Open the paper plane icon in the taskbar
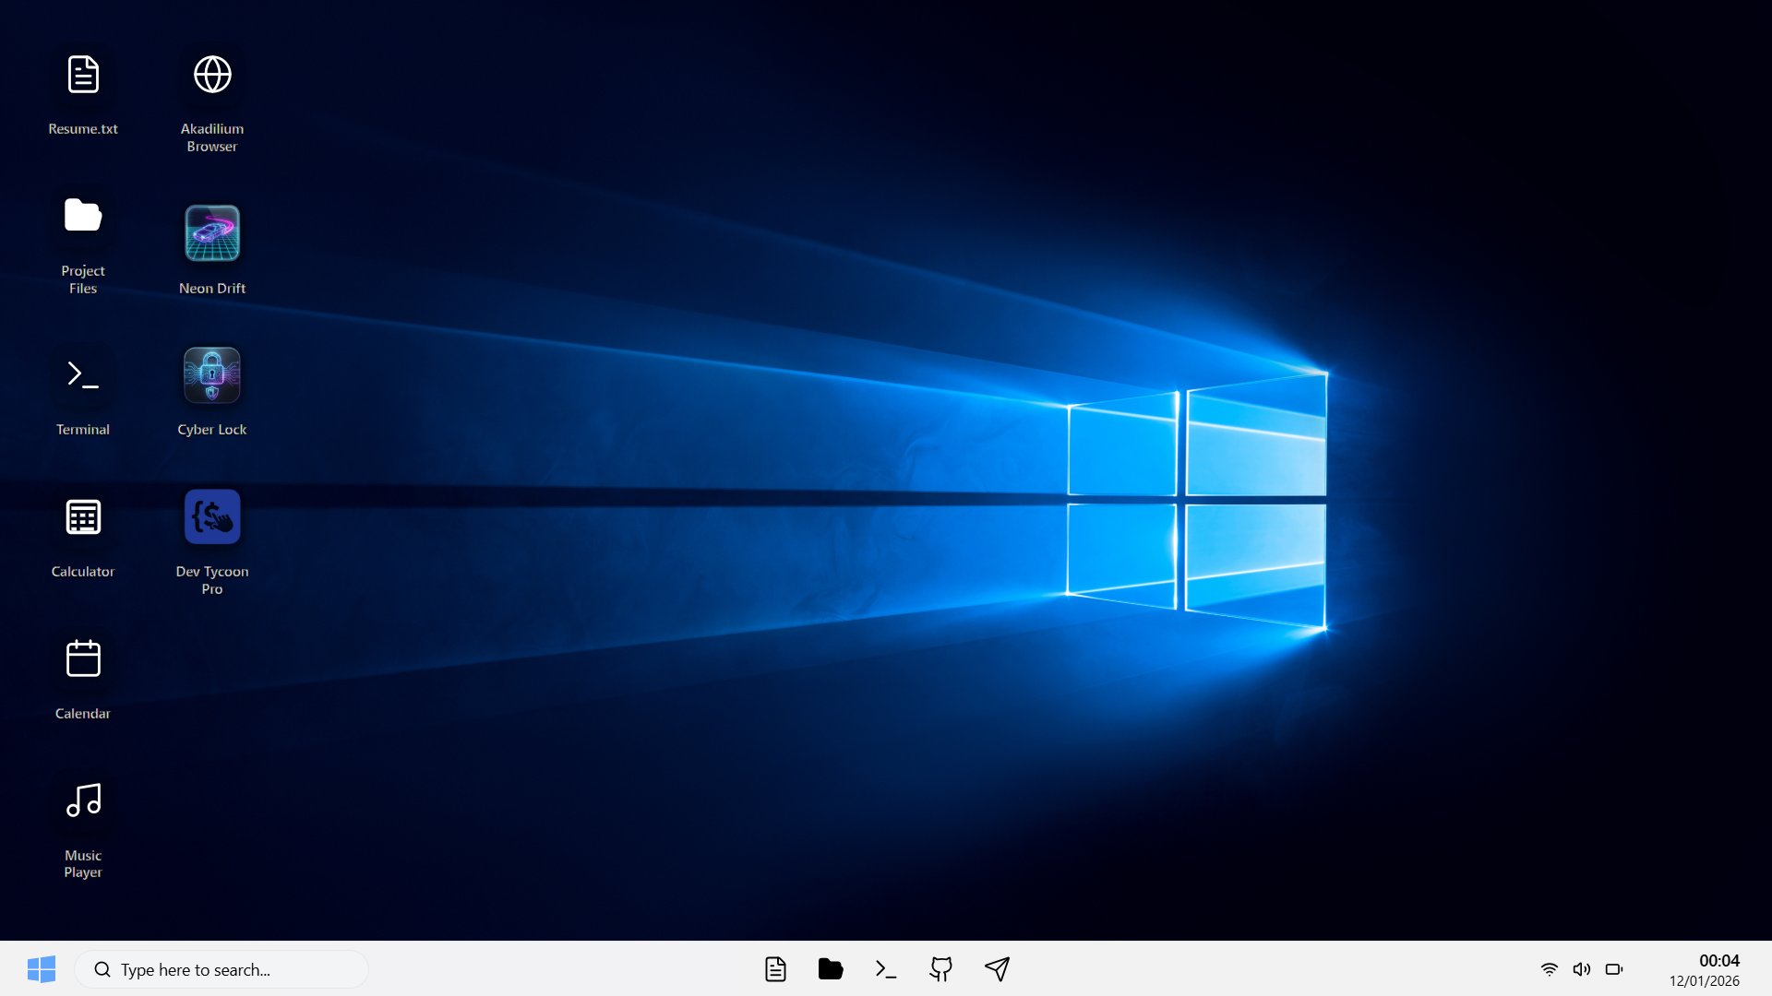The height and width of the screenshot is (996, 1772). coord(997,969)
